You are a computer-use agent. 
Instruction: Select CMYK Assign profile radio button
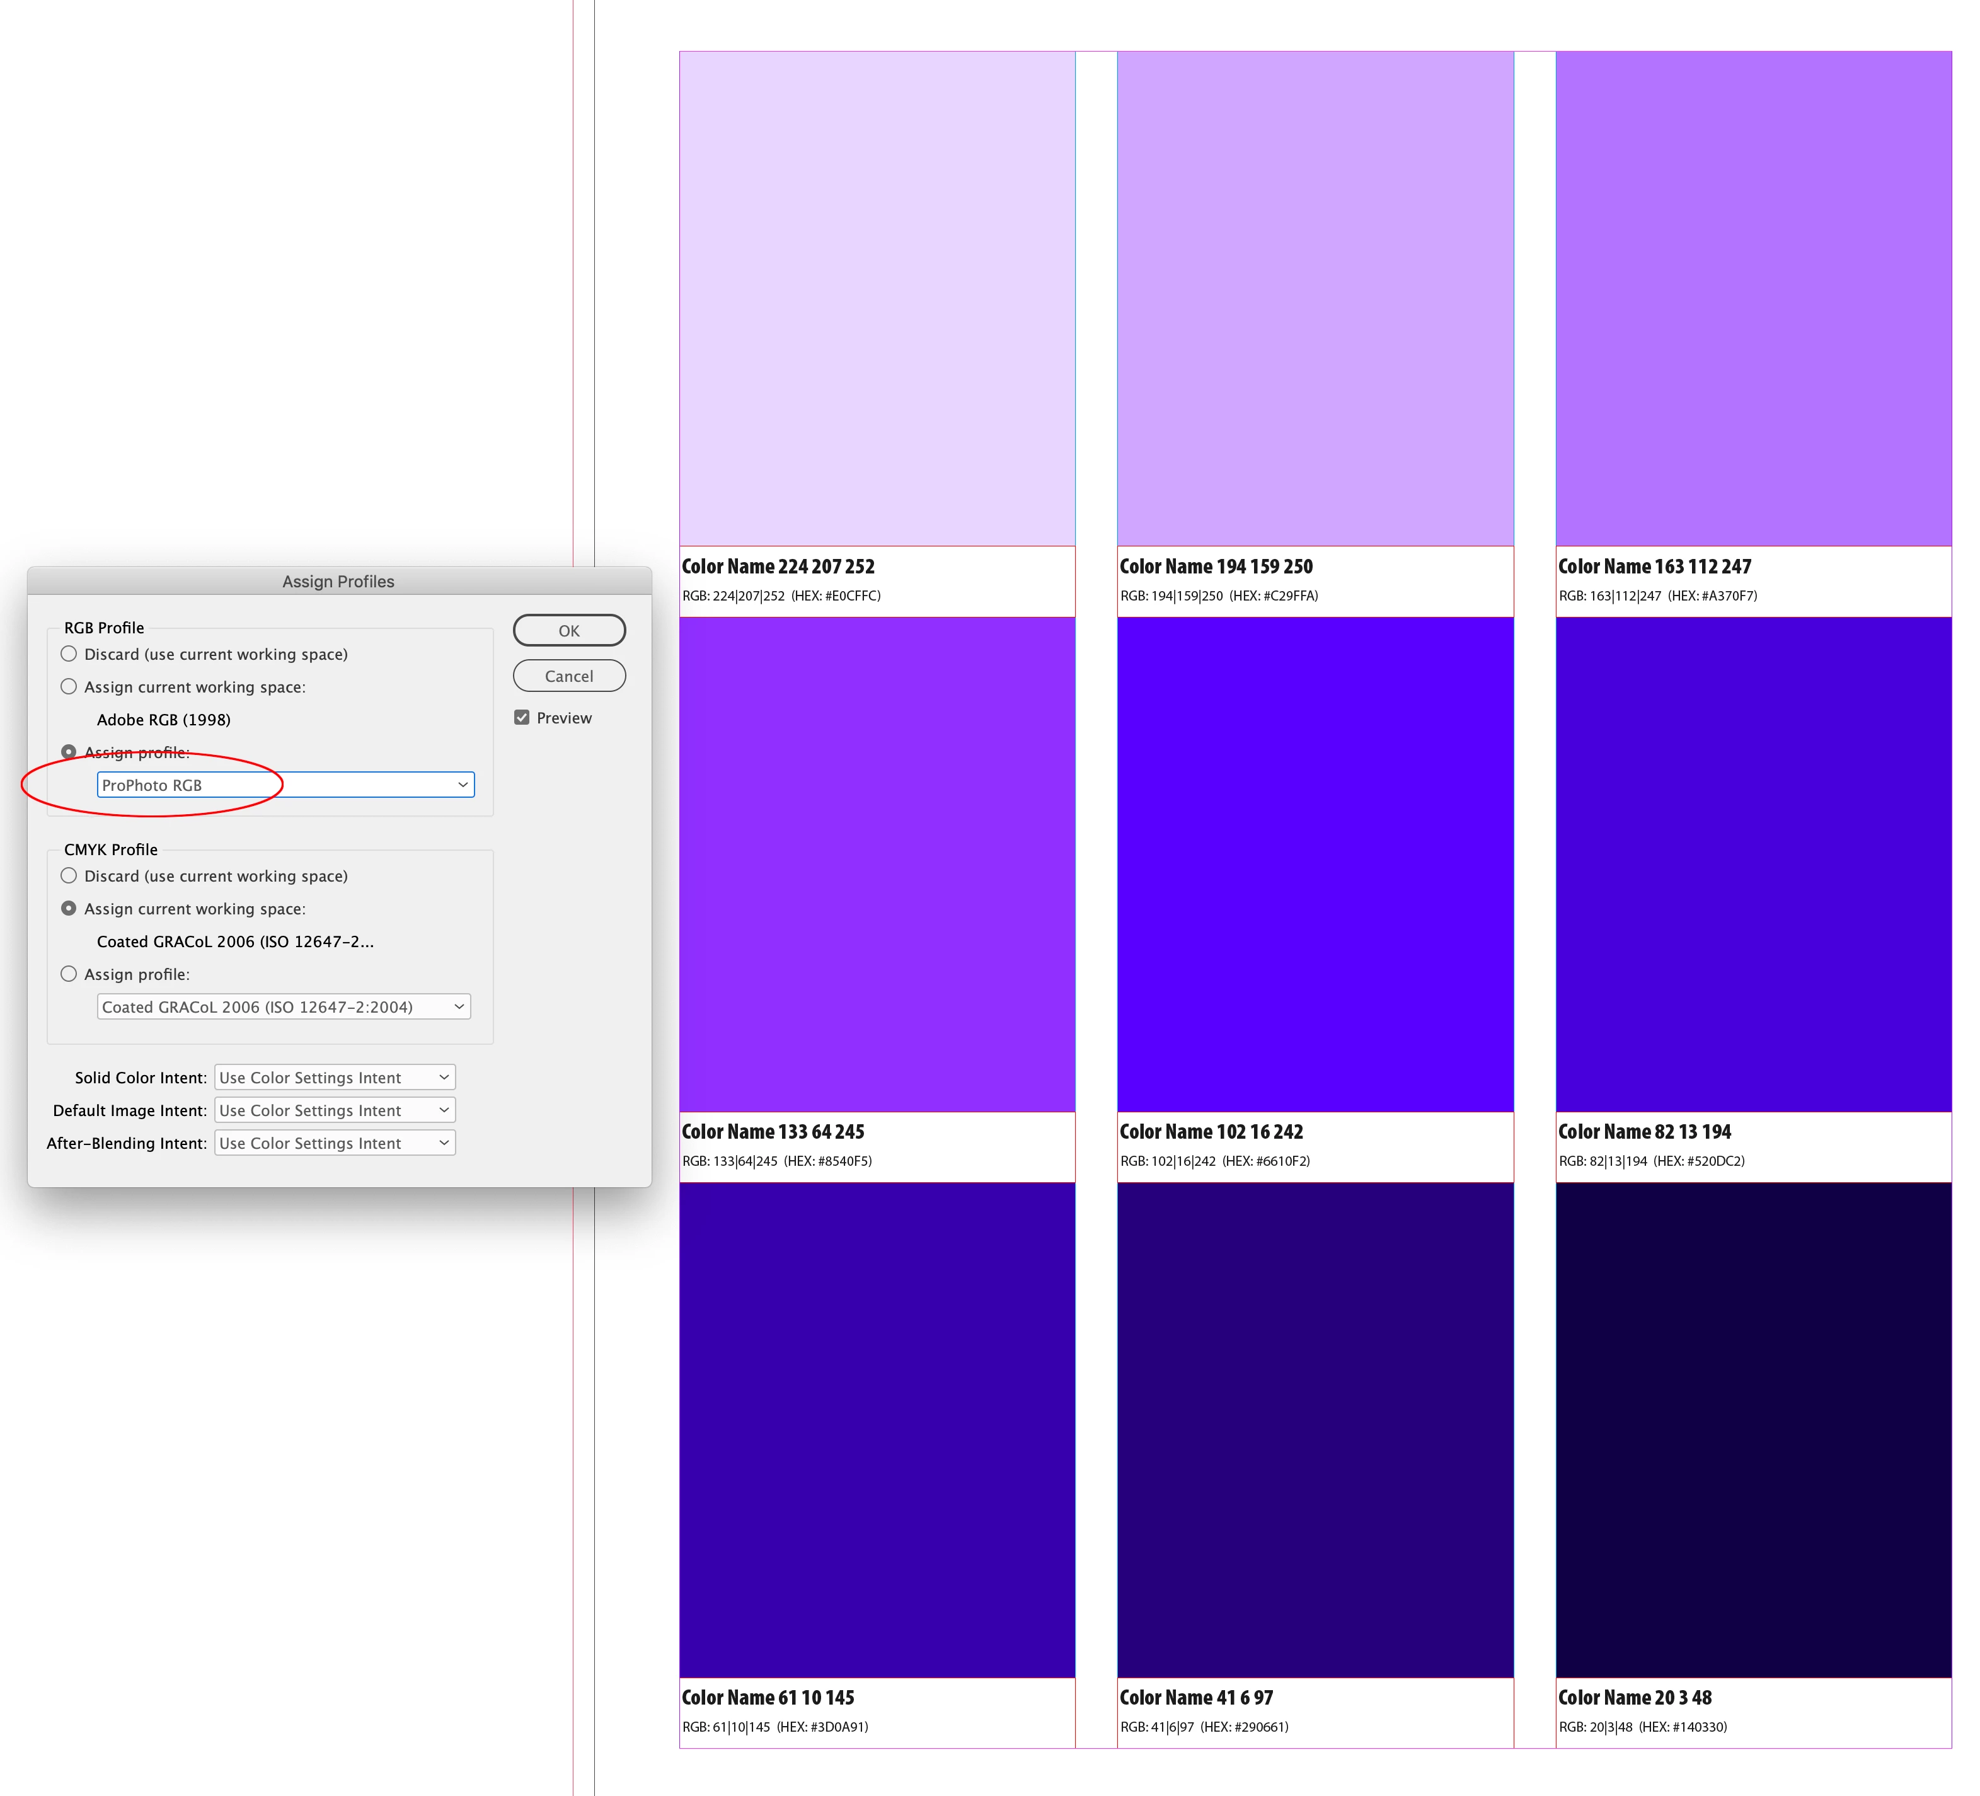69,974
